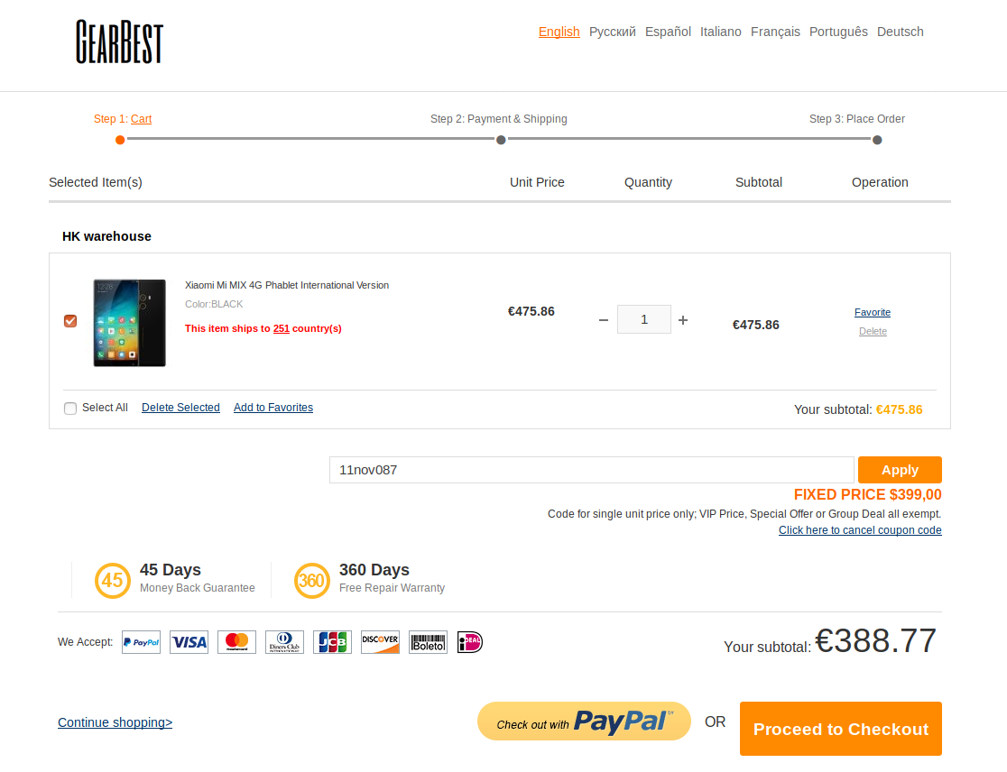Click the PayPal payment icon
Viewport: 1007px width, 772px height.
pyautogui.click(x=142, y=642)
